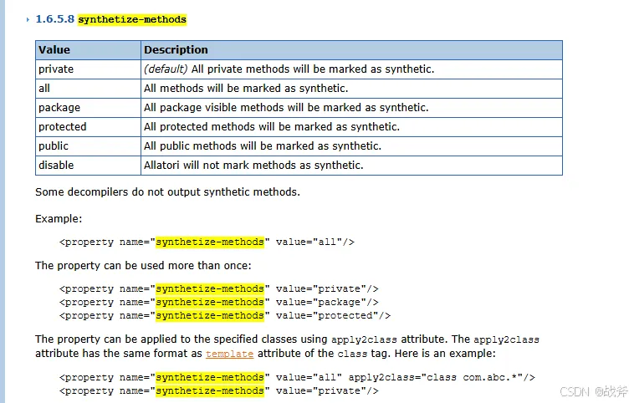This screenshot has width=634, height=403.
Task: Click the code line containing apply2class="class com.abc.*"
Action: (297, 378)
